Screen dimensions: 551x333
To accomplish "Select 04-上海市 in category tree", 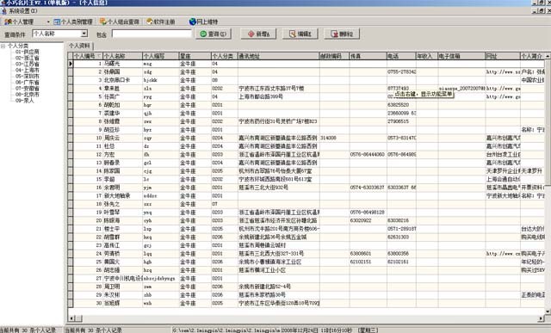I will [28, 71].
